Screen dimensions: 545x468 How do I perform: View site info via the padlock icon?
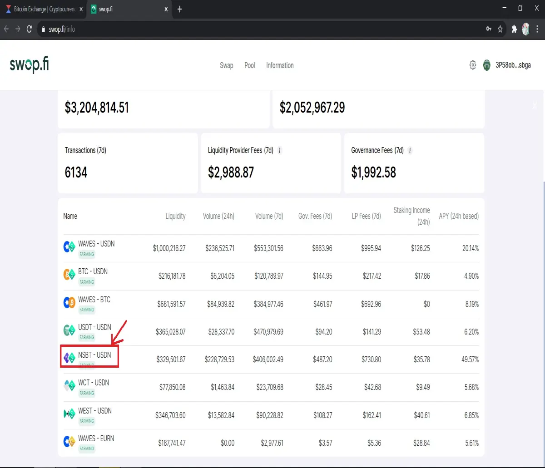44,29
